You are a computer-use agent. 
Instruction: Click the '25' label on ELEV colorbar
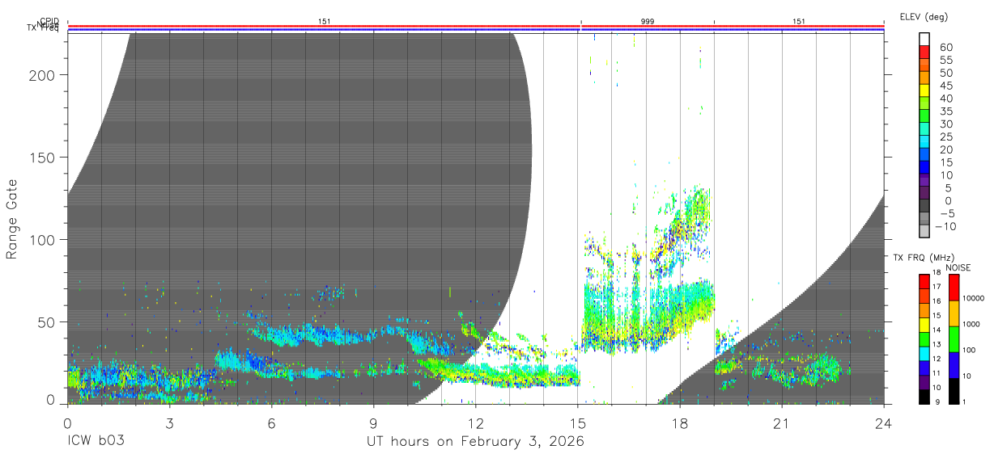(x=946, y=137)
